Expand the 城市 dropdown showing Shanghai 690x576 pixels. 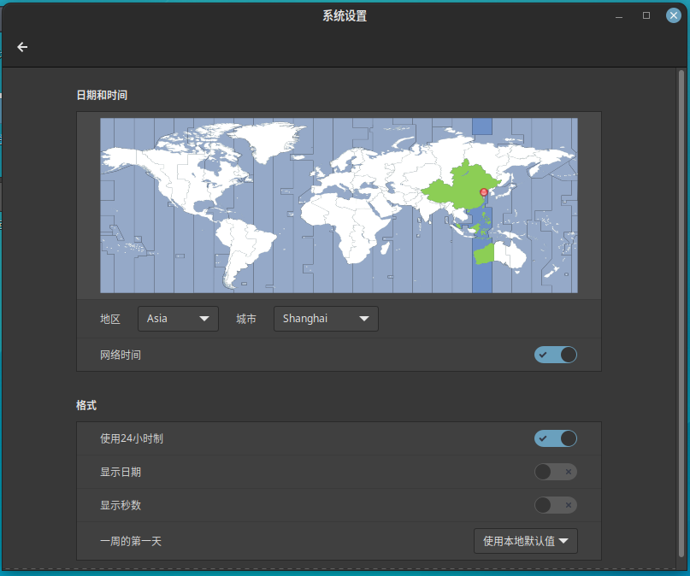[326, 319]
